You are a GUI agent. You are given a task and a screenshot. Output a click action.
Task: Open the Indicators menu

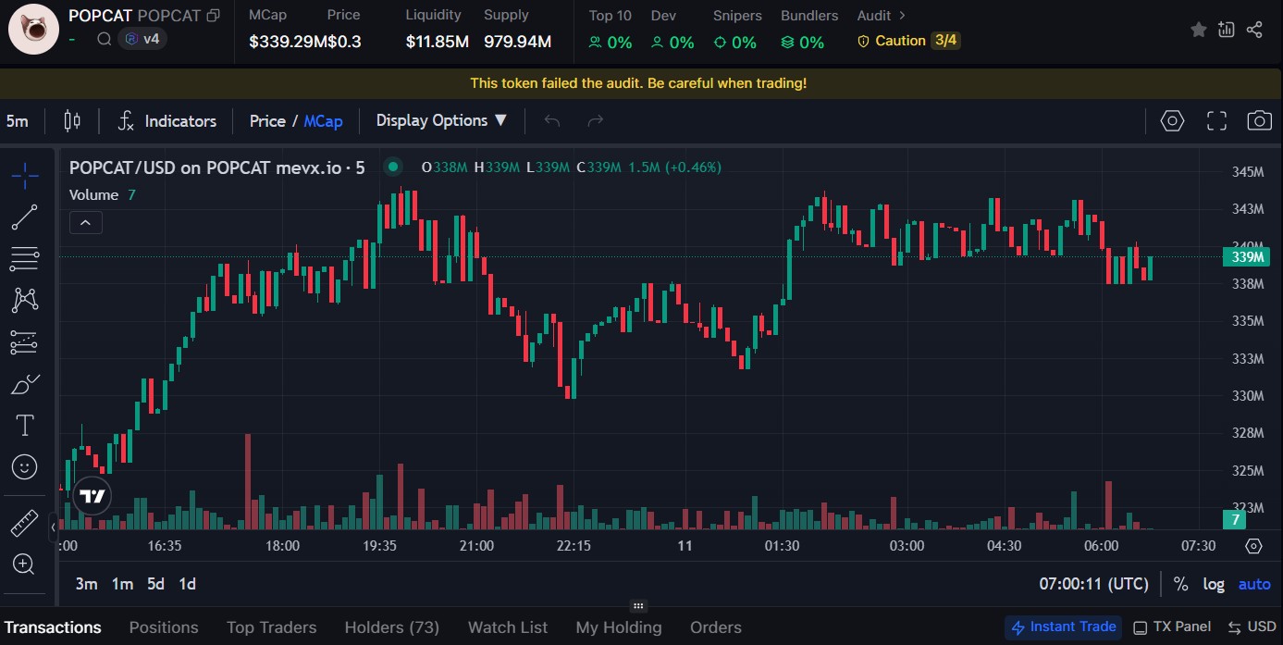(x=167, y=121)
